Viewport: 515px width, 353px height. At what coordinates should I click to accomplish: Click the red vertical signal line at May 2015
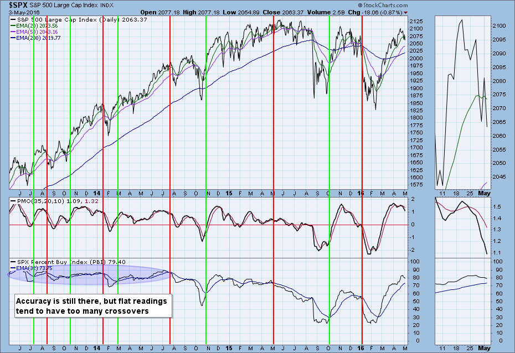click(274, 180)
